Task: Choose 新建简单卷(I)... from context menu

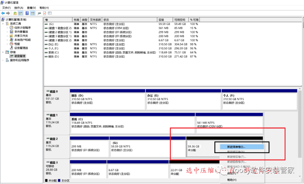Action: tap(236, 147)
